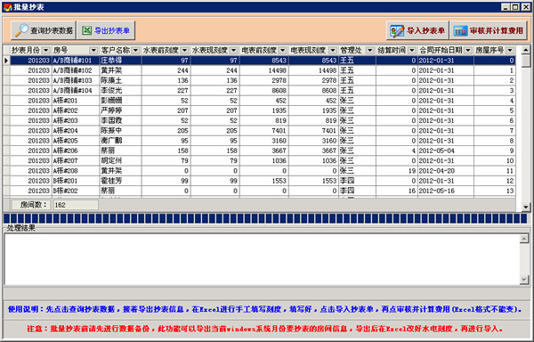
Task: Click customer name 严婷婷
Action: tap(111, 110)
